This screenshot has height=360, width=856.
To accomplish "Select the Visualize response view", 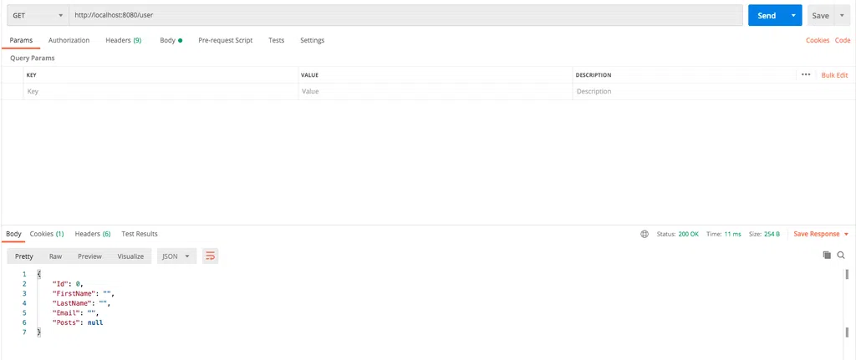I will click(x=130, y=256).
